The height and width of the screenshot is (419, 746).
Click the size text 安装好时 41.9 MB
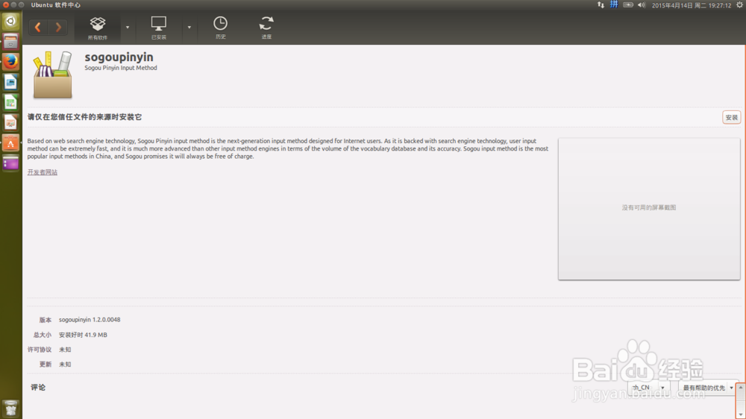(83, 335)
